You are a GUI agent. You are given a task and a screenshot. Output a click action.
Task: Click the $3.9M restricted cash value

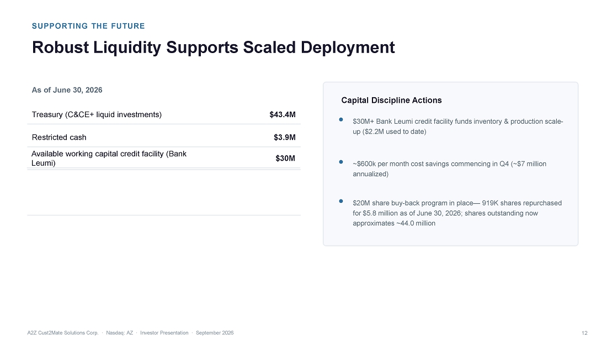pos(285,137)
